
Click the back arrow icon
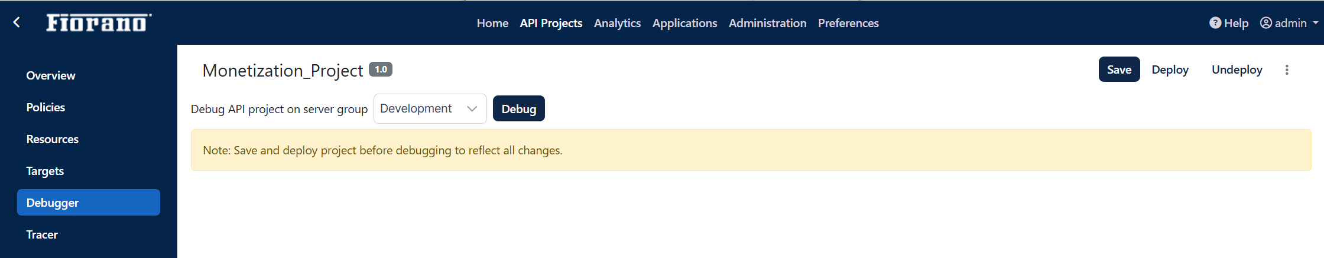click(17, 22)
